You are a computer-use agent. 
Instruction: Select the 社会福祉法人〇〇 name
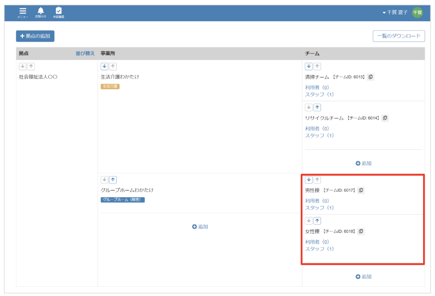pos(38,77)
